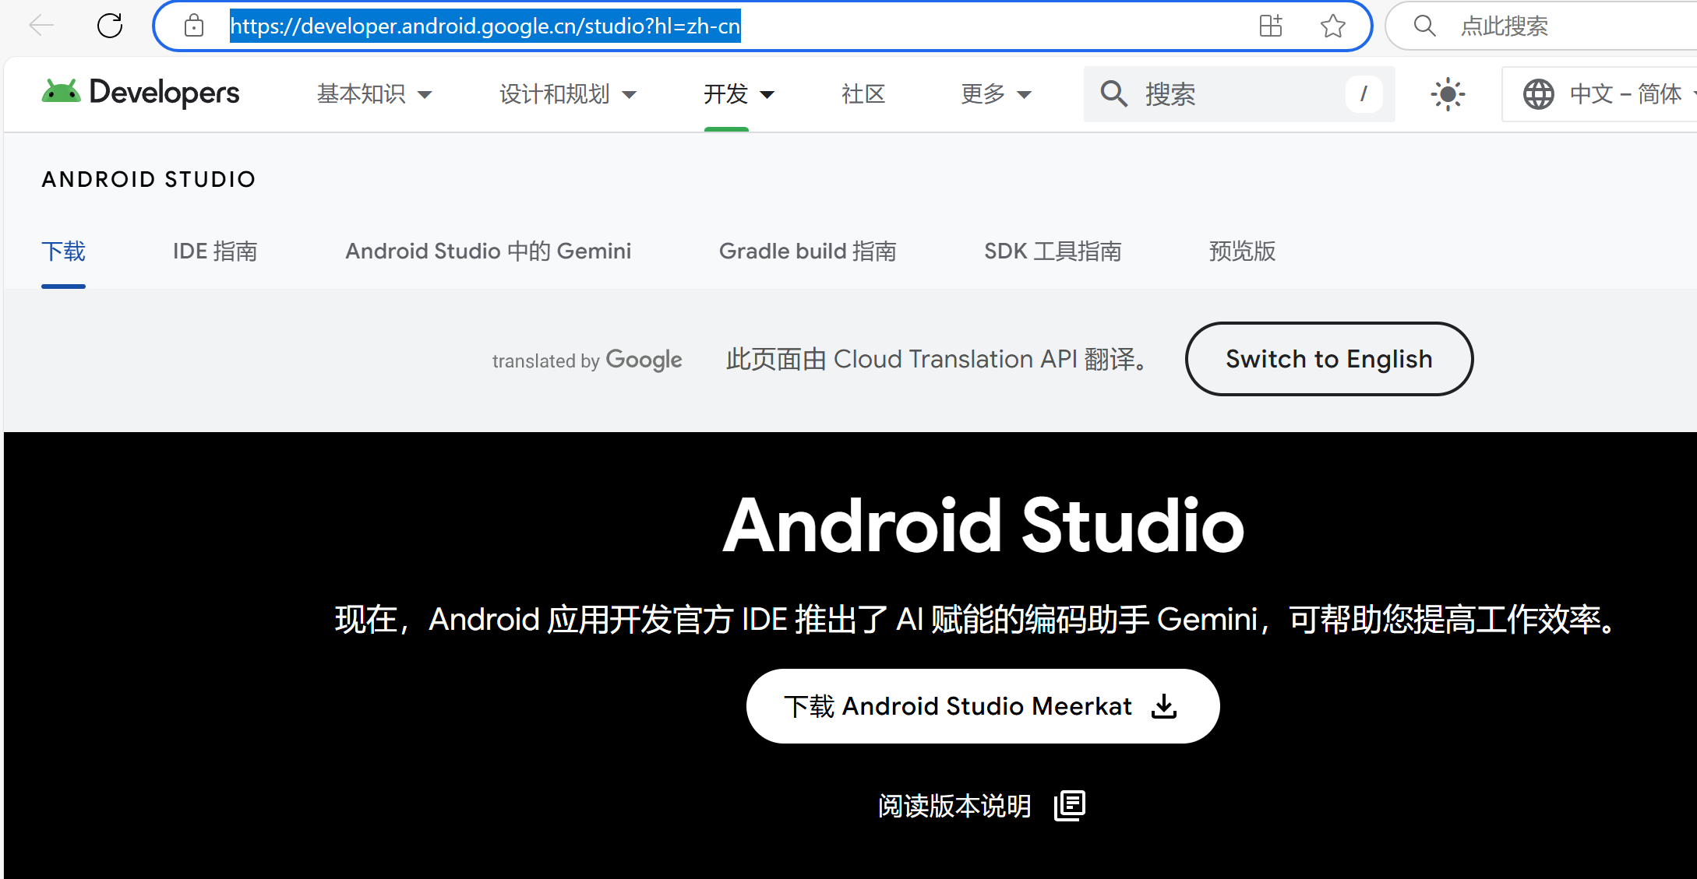This screenshot has width=1697, height=879.
Task: Expand the 开发 navigation menu
Action: [736, 93]
